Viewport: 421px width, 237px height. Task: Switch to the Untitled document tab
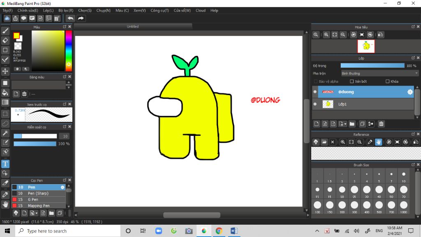tap(133, 27)
